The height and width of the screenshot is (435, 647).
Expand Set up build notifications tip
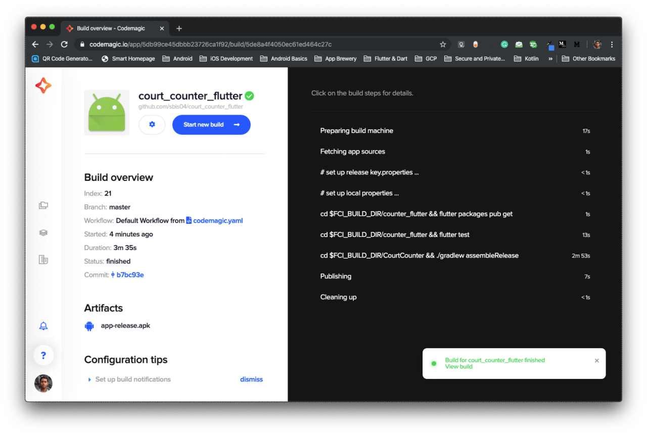[129, 379]
